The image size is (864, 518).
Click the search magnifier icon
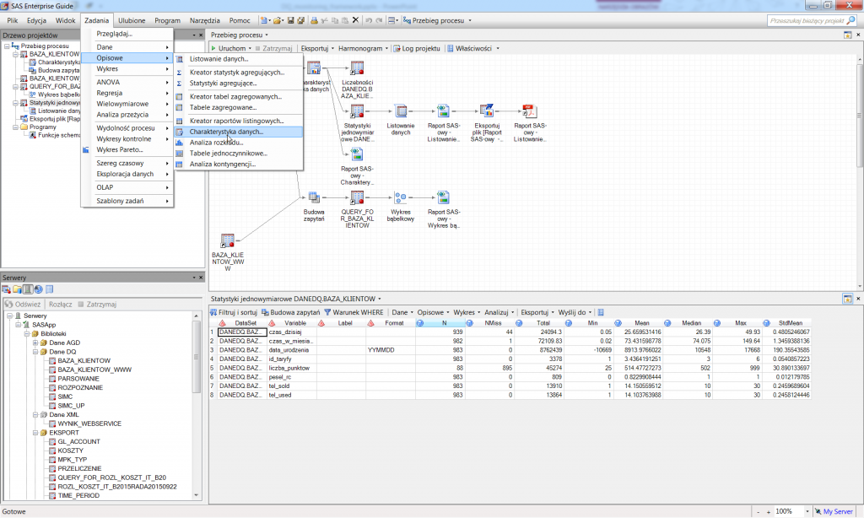pos(851,20)
